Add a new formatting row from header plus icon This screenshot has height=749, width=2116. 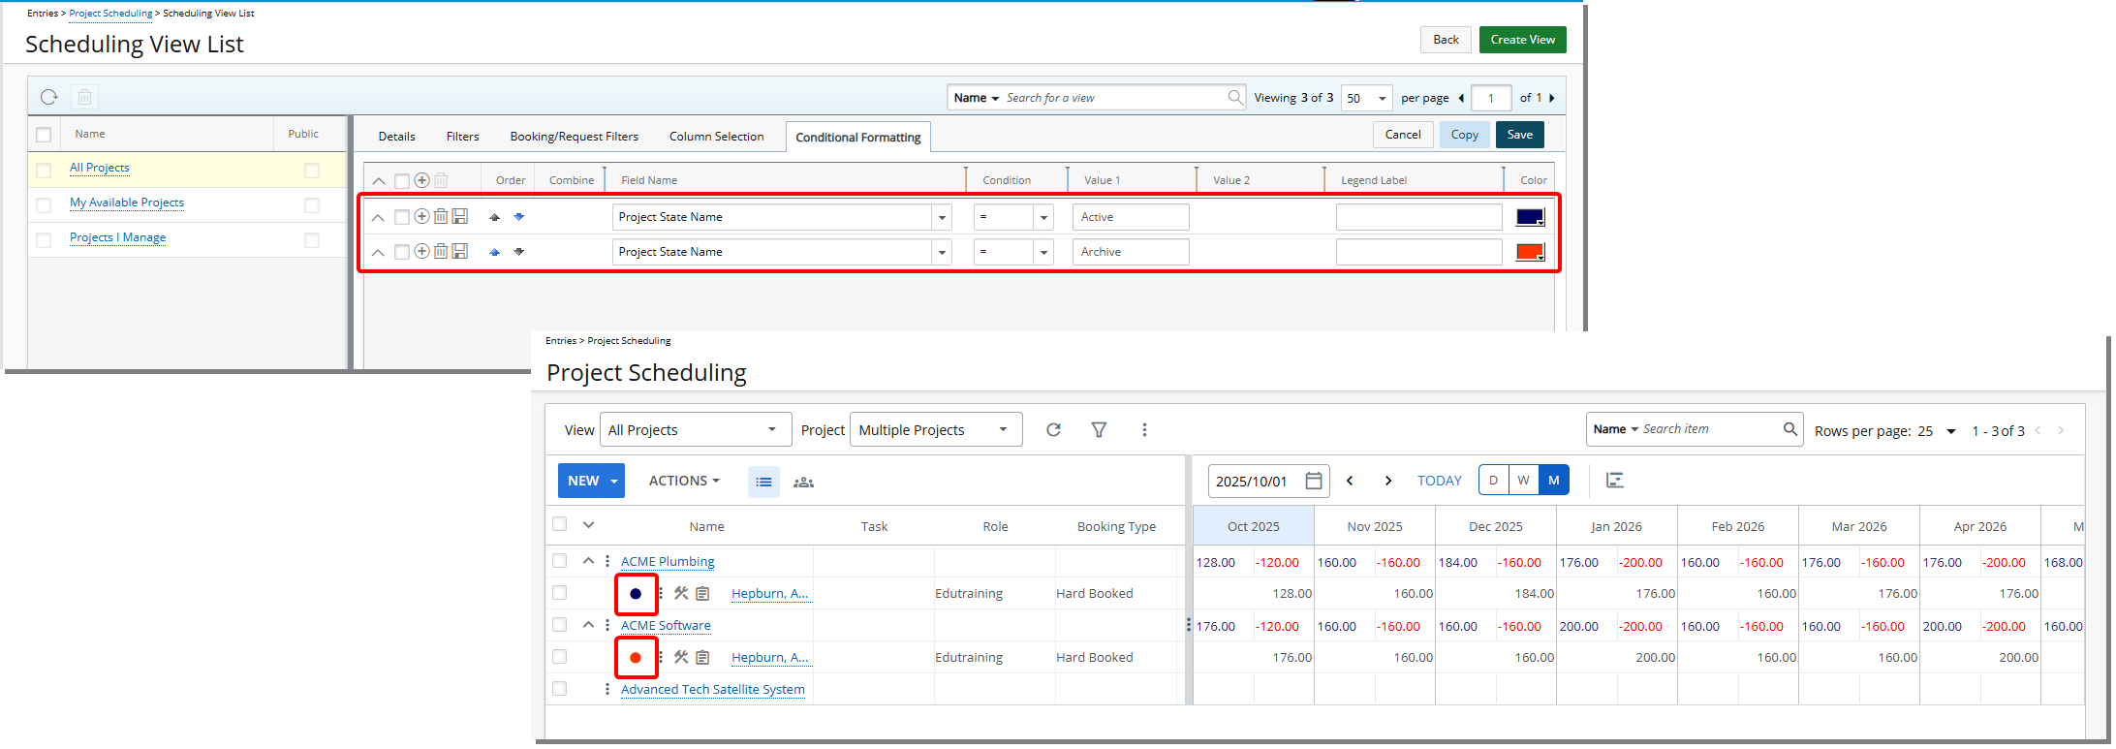[x=422, y=180]
